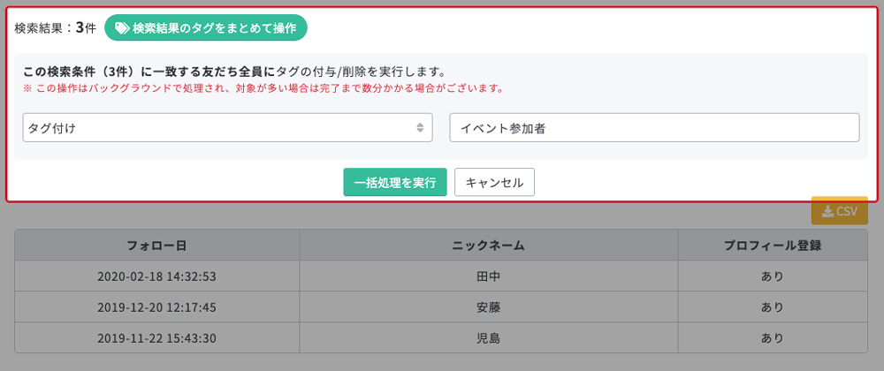Select the row dated 2020-02-18 14:32:53
This screenshot has width=884, height=371.
tap(441, 276)
